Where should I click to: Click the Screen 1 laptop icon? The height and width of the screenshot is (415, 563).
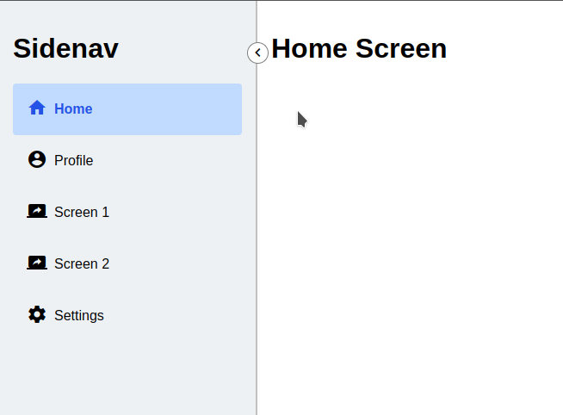point(37,211)
